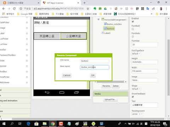The width and height of the screenshot is (170, 127).
Task: Open the TextAlignment center dropdown
Action: (x=137, y=114)
